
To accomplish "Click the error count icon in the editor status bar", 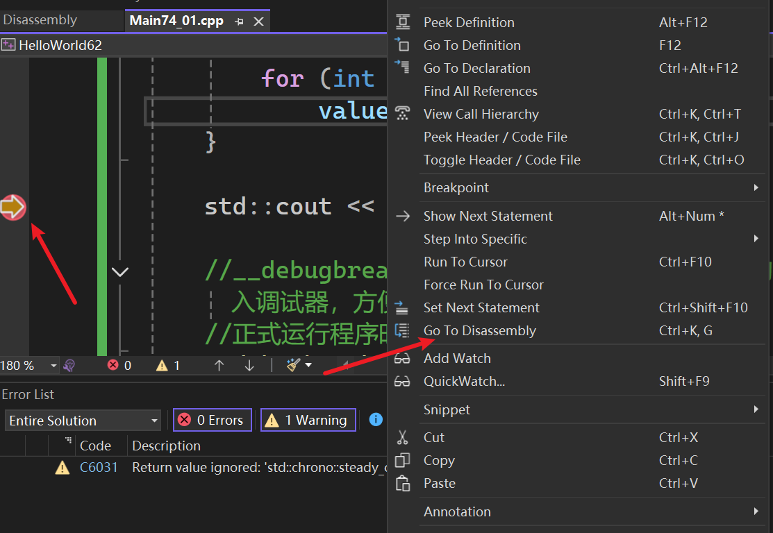I will pyautogui.click(x=113, y=365).
